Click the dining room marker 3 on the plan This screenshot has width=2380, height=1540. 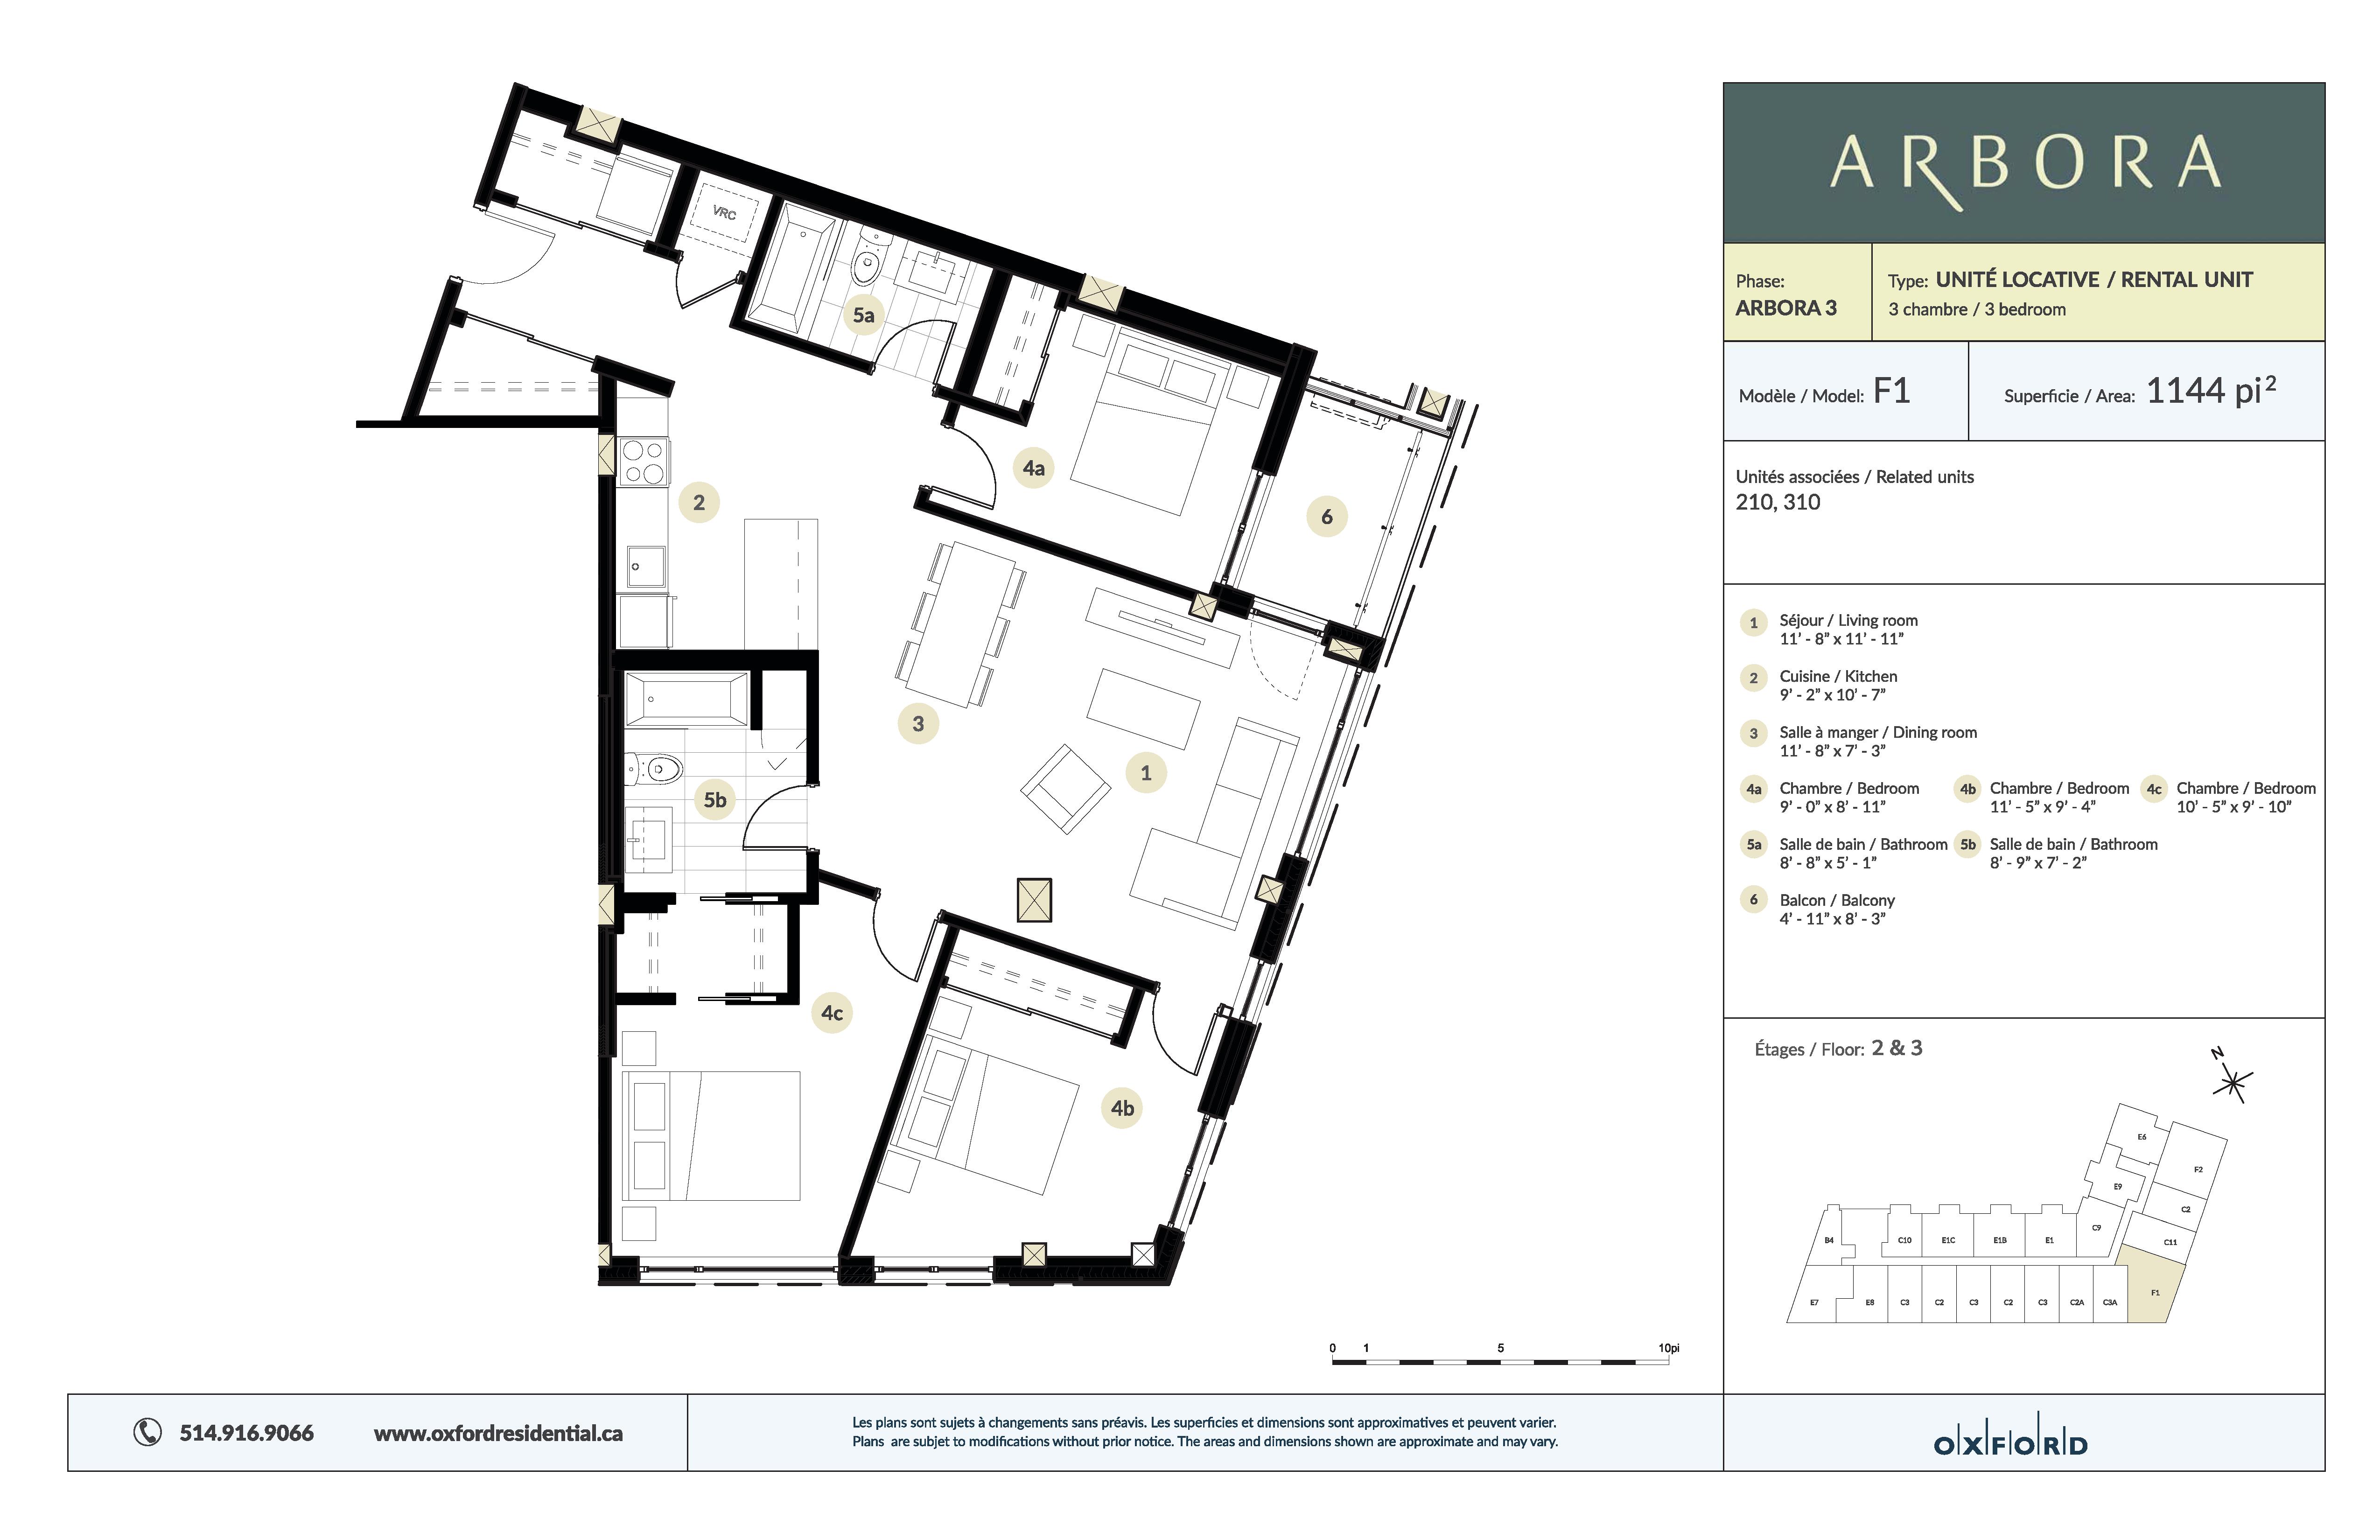917,724
